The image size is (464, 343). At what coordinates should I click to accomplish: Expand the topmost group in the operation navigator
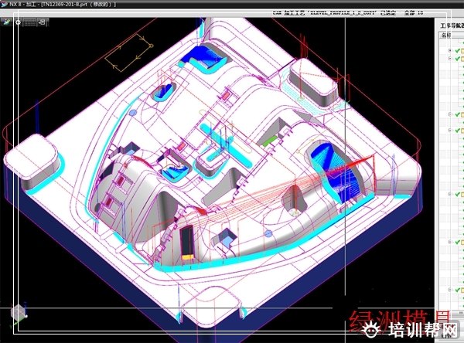pyautogui.click(x=449, y=51)
